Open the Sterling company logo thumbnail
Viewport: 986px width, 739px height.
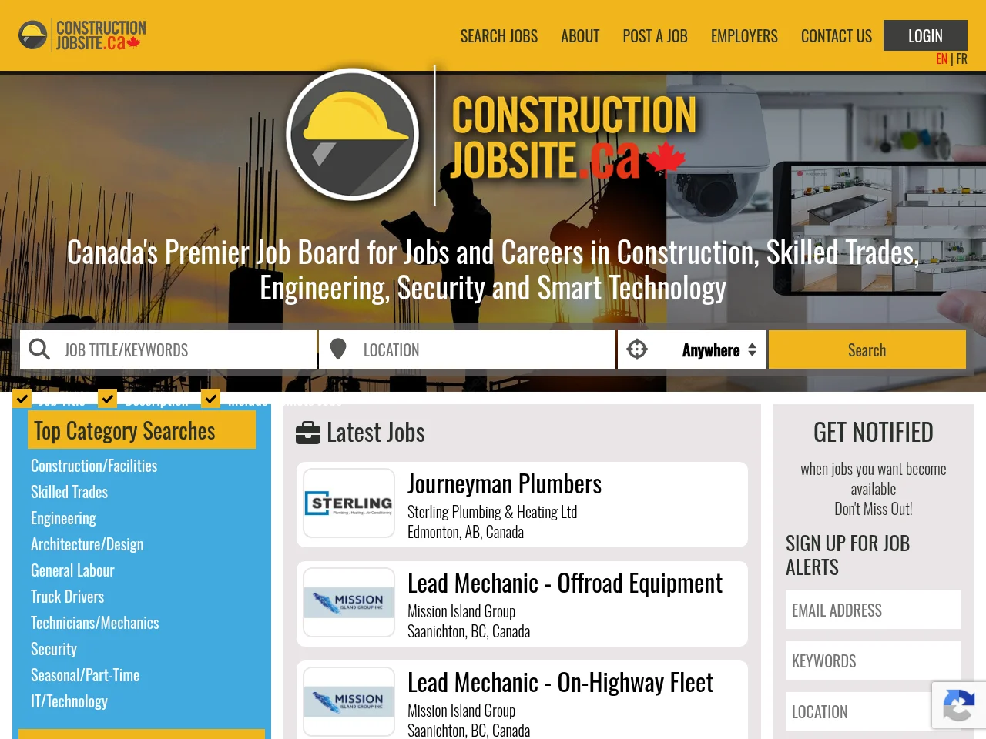tap(349, 503)
